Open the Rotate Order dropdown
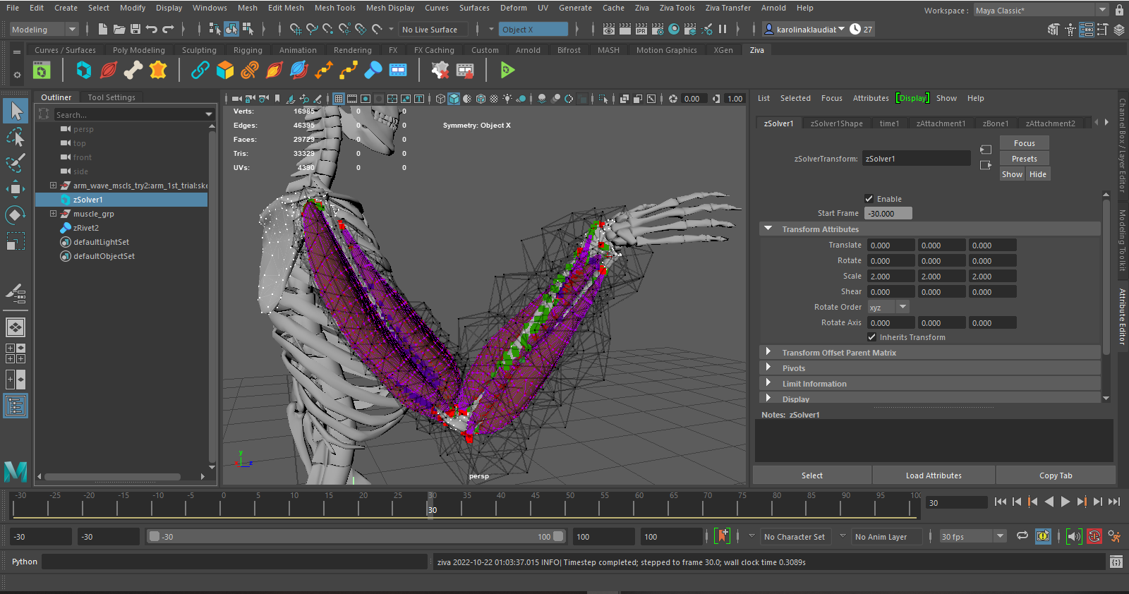This screenshot has width=1129, height=594. point(888,308)
